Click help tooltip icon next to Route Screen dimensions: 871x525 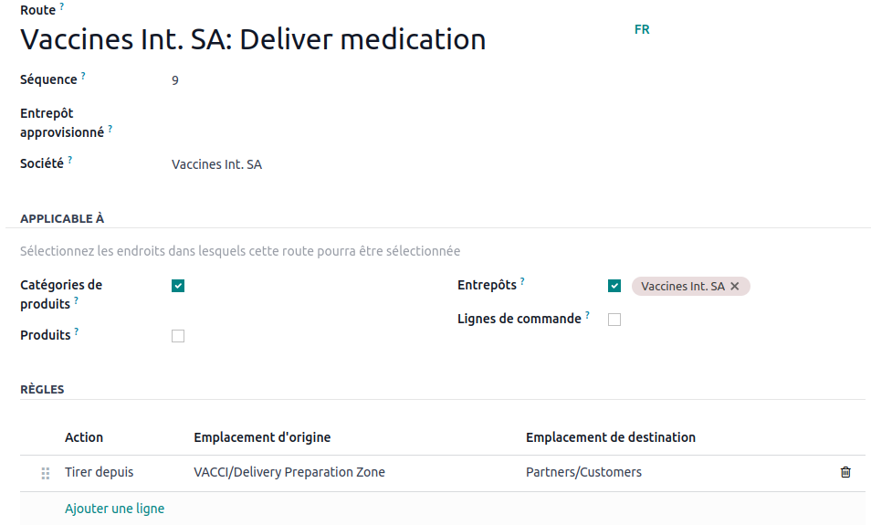pos(62,6)
